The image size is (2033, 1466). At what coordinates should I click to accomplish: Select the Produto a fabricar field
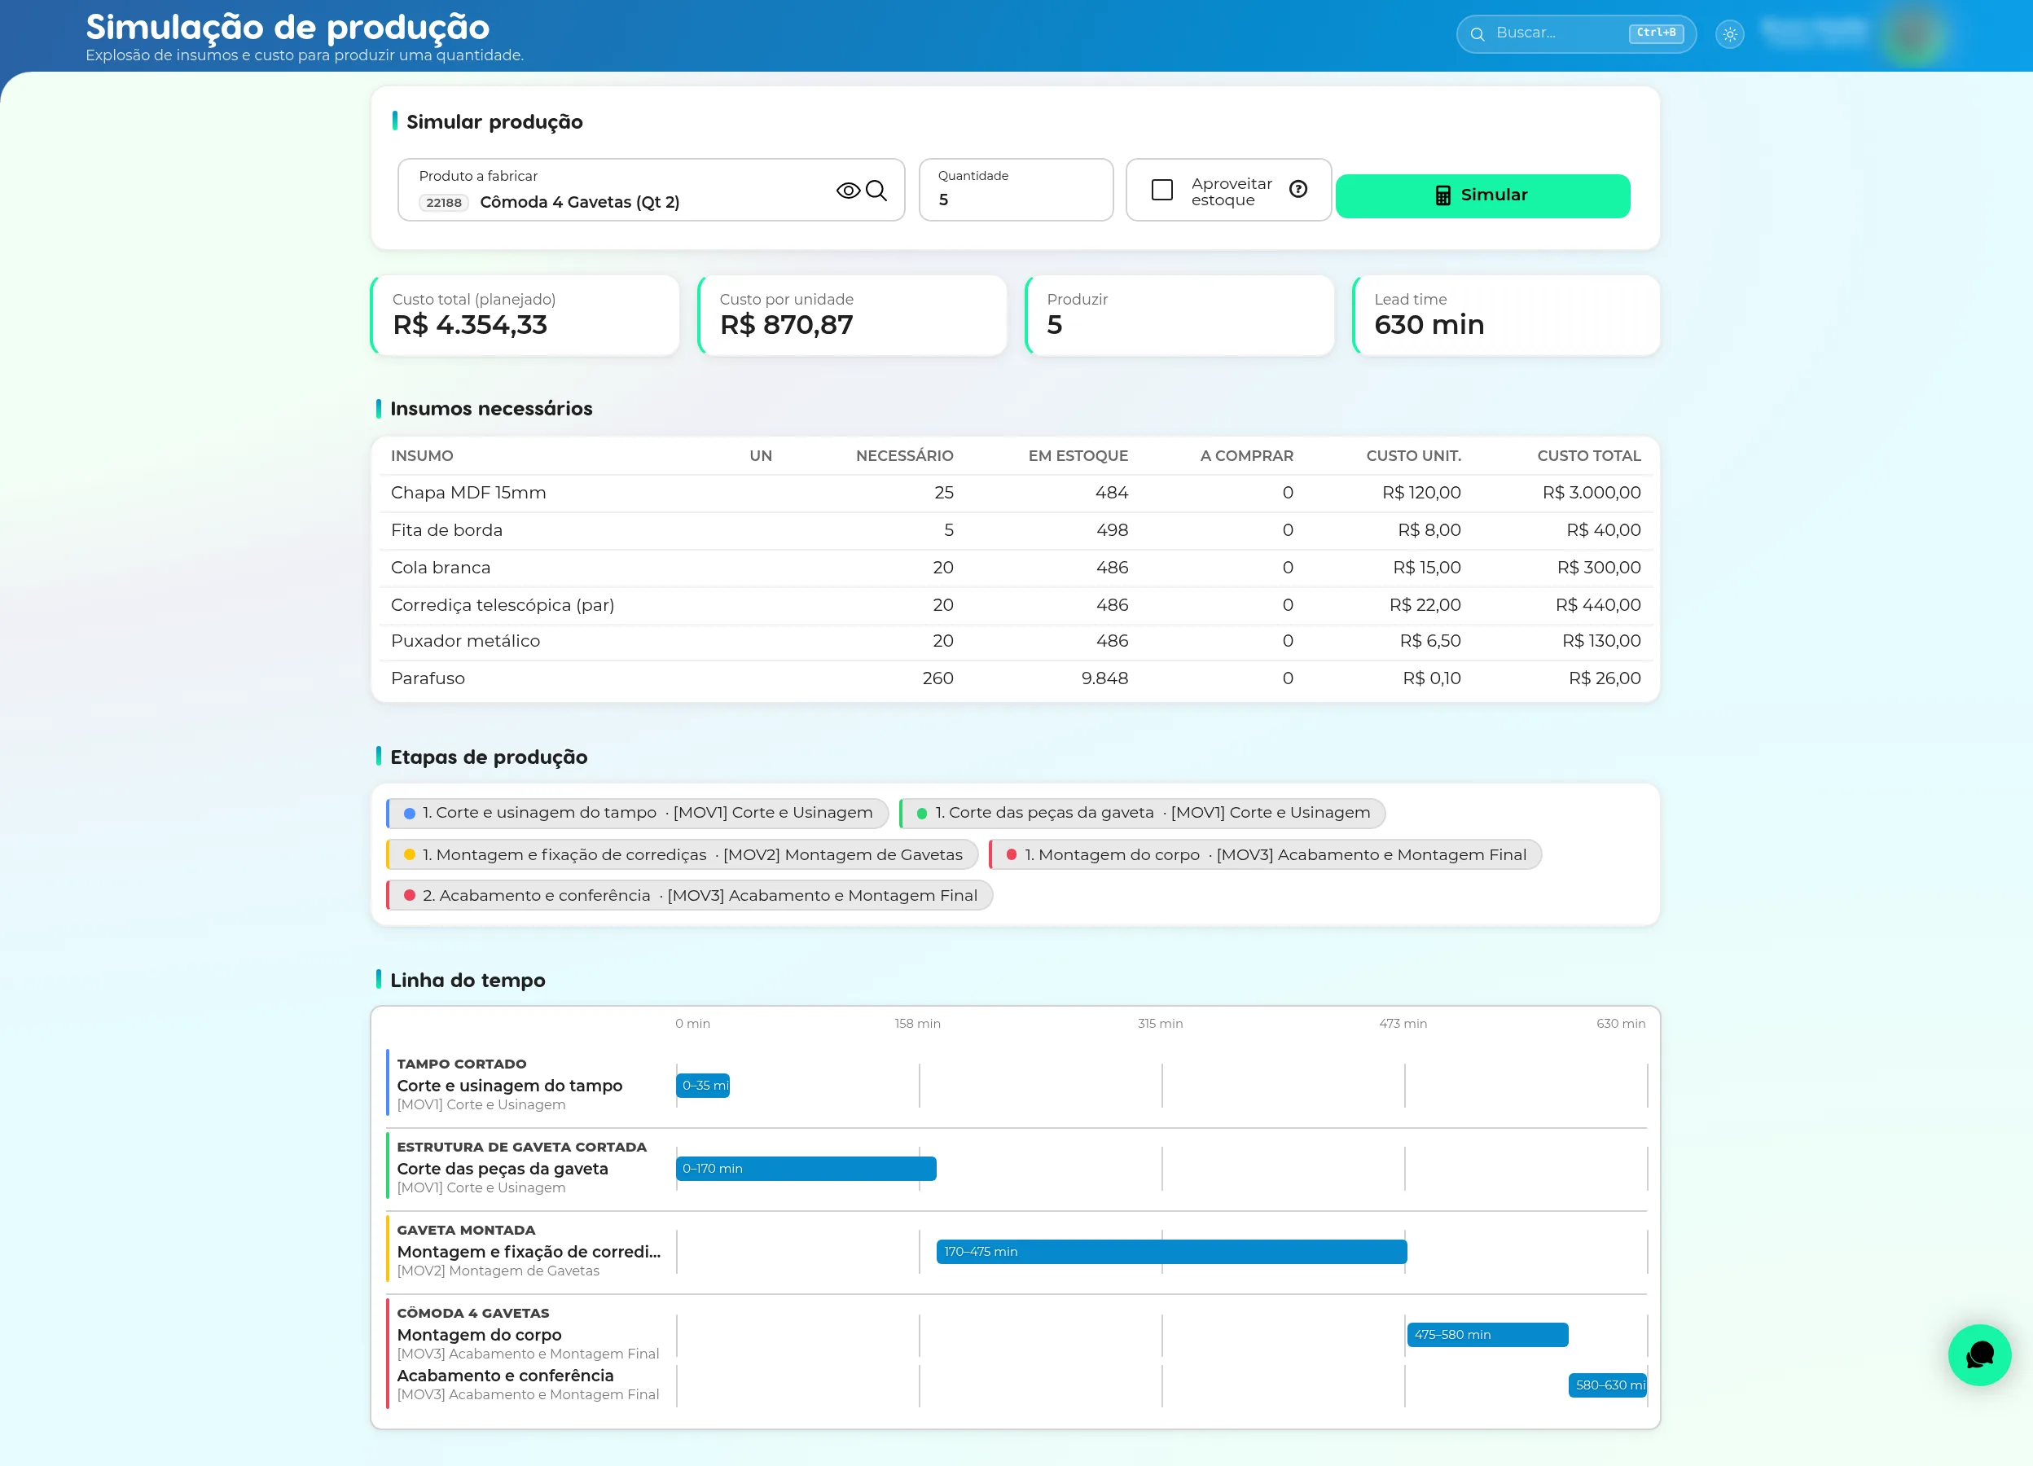click(651, 190)
